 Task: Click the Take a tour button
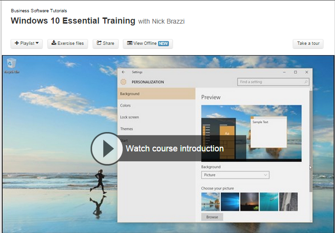pos(308,43)
